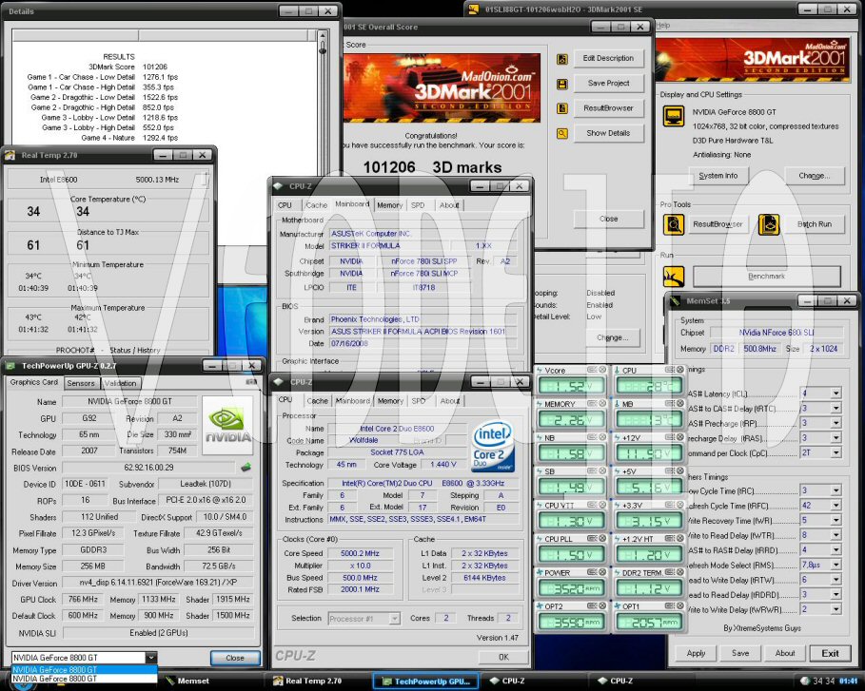Viewport: 865px width, 691px height.
Task: Open the Processor #1 selection dropdown in CPU-Z
Action: [394, 619]
